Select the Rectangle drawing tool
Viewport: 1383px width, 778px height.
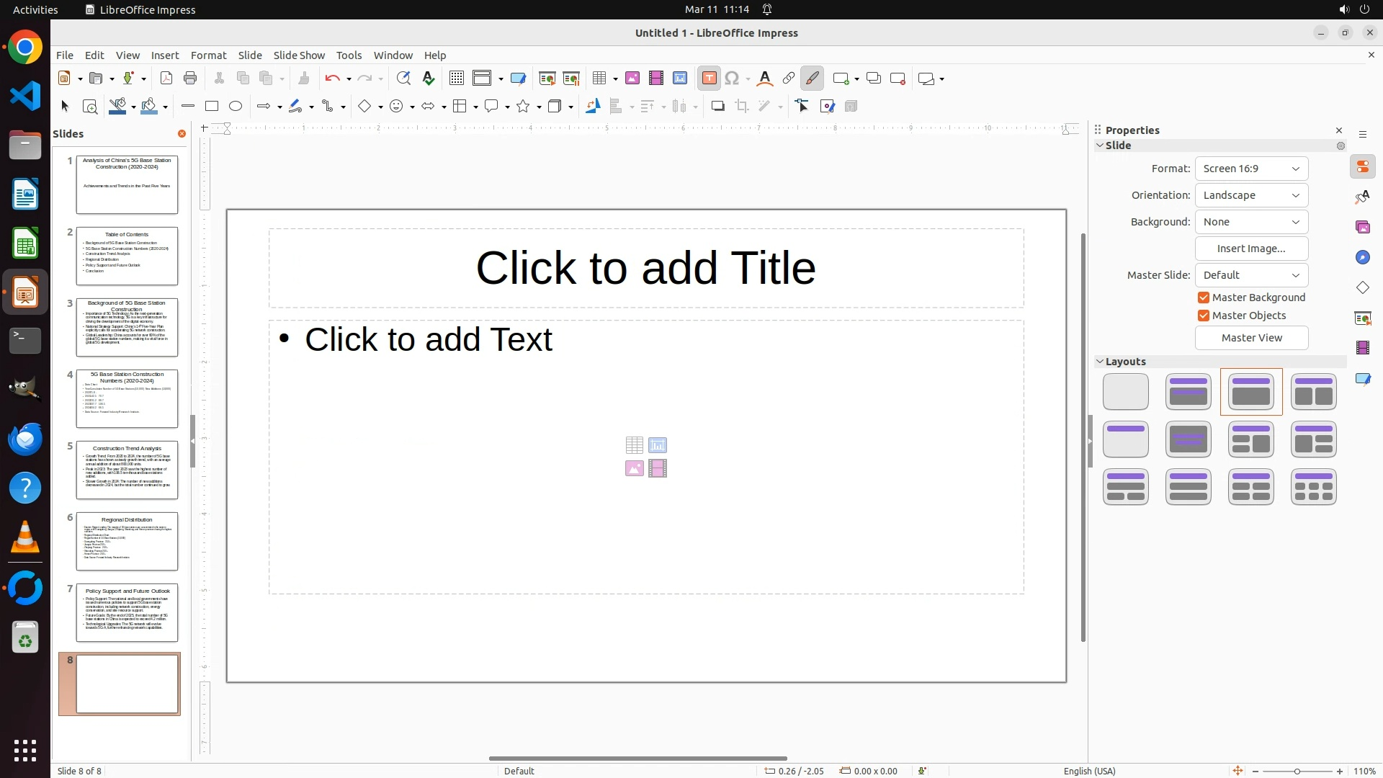pyautogui.click(x=212, y=107)
